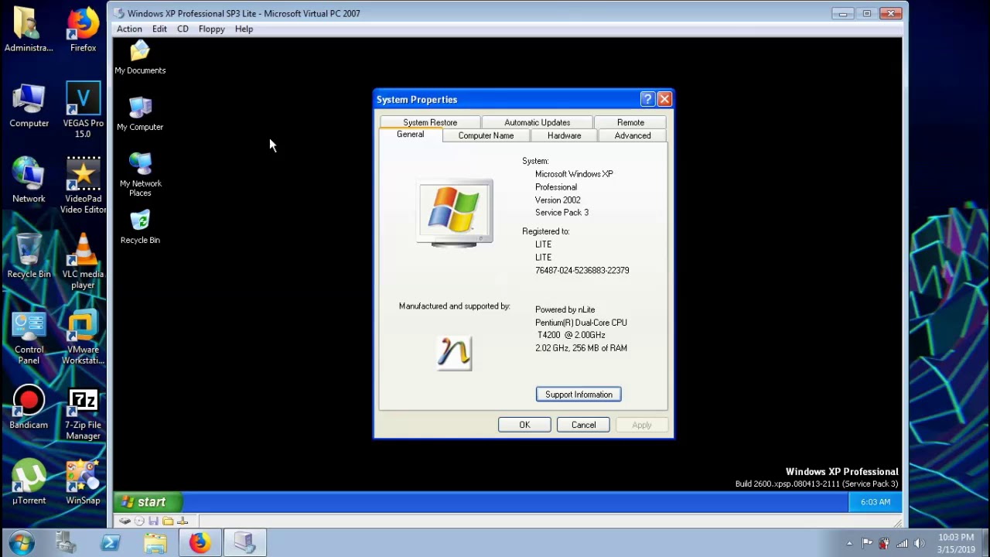Select the Bandicam desktop icon
The image size is (990, 557).
[x=29, y=407]
